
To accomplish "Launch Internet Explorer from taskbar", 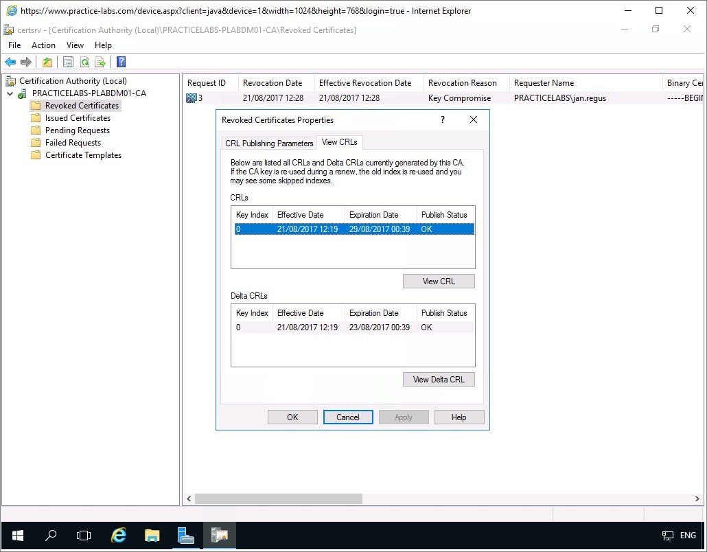I will pyautogui.click(x=118, y=536).
